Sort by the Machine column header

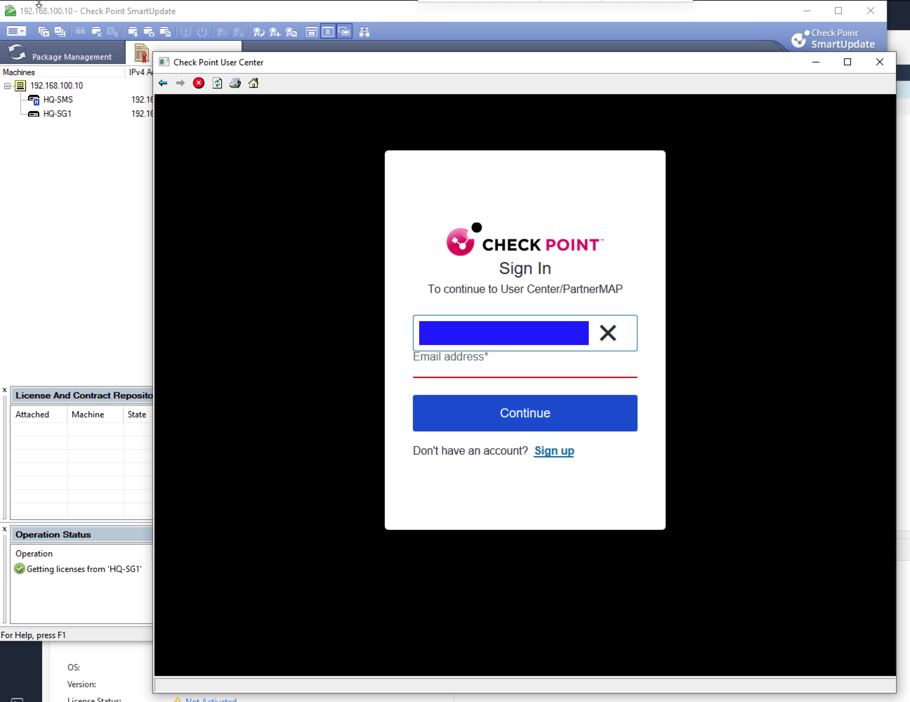(x=87, y=414)
